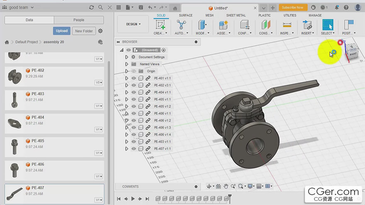365x205 pixels.
Task: Open the user profile avatar
Action: [358, 7]
